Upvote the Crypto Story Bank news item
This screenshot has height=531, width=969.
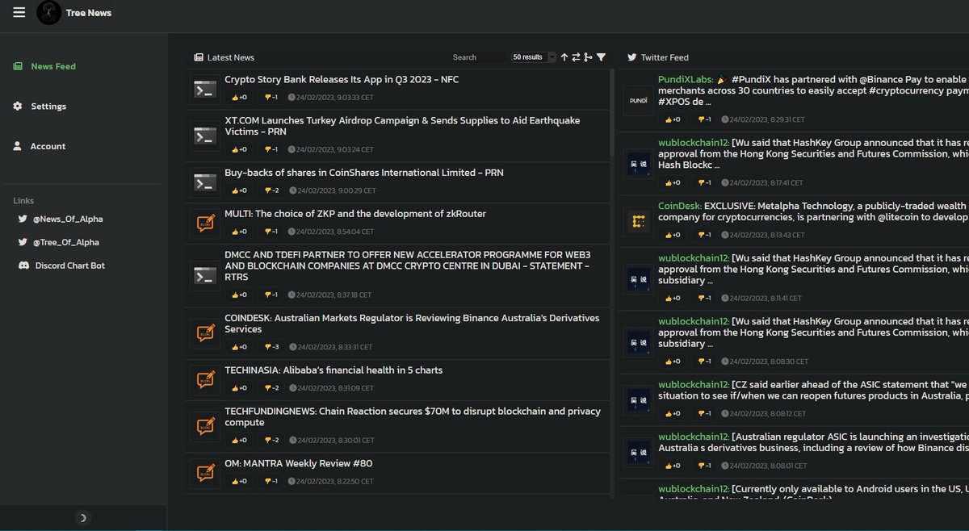[x=239, y=97]
